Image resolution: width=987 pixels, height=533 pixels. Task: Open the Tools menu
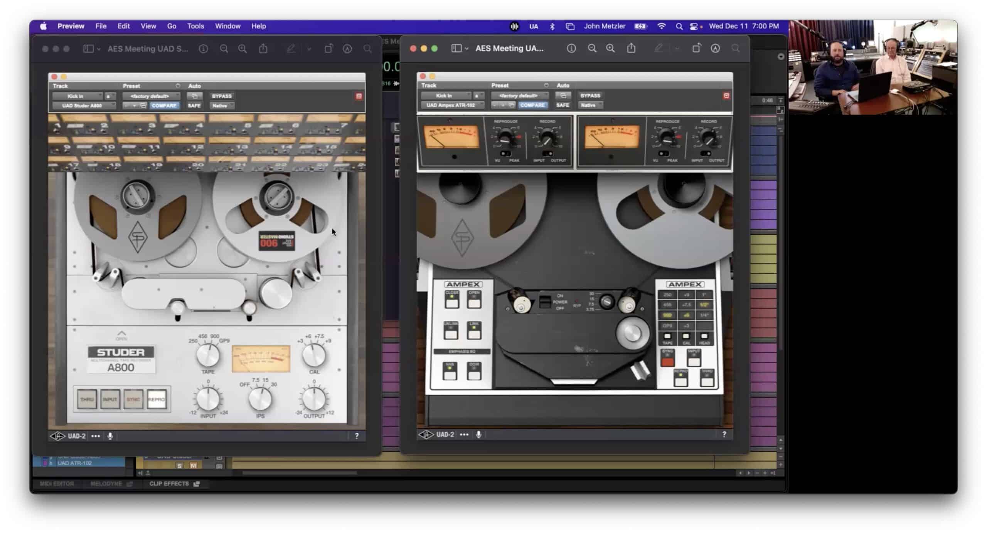point(195,26)
